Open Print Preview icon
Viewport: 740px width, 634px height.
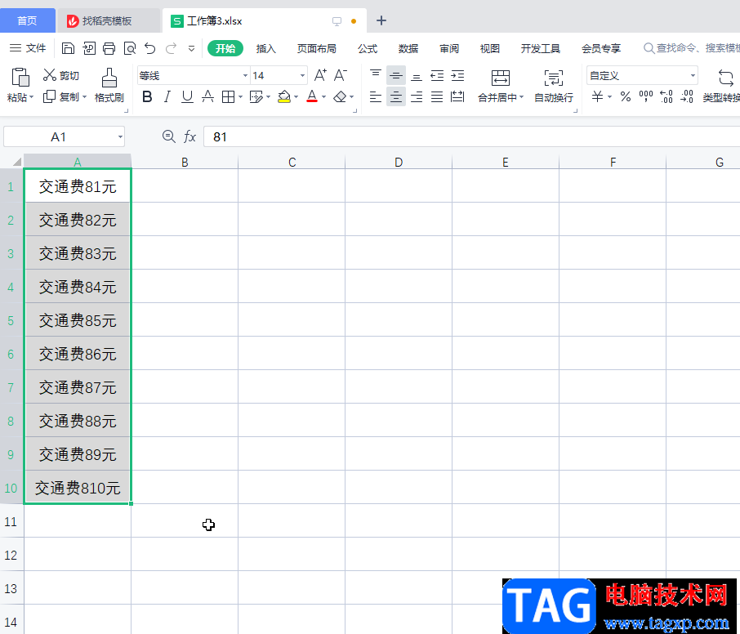129,48
